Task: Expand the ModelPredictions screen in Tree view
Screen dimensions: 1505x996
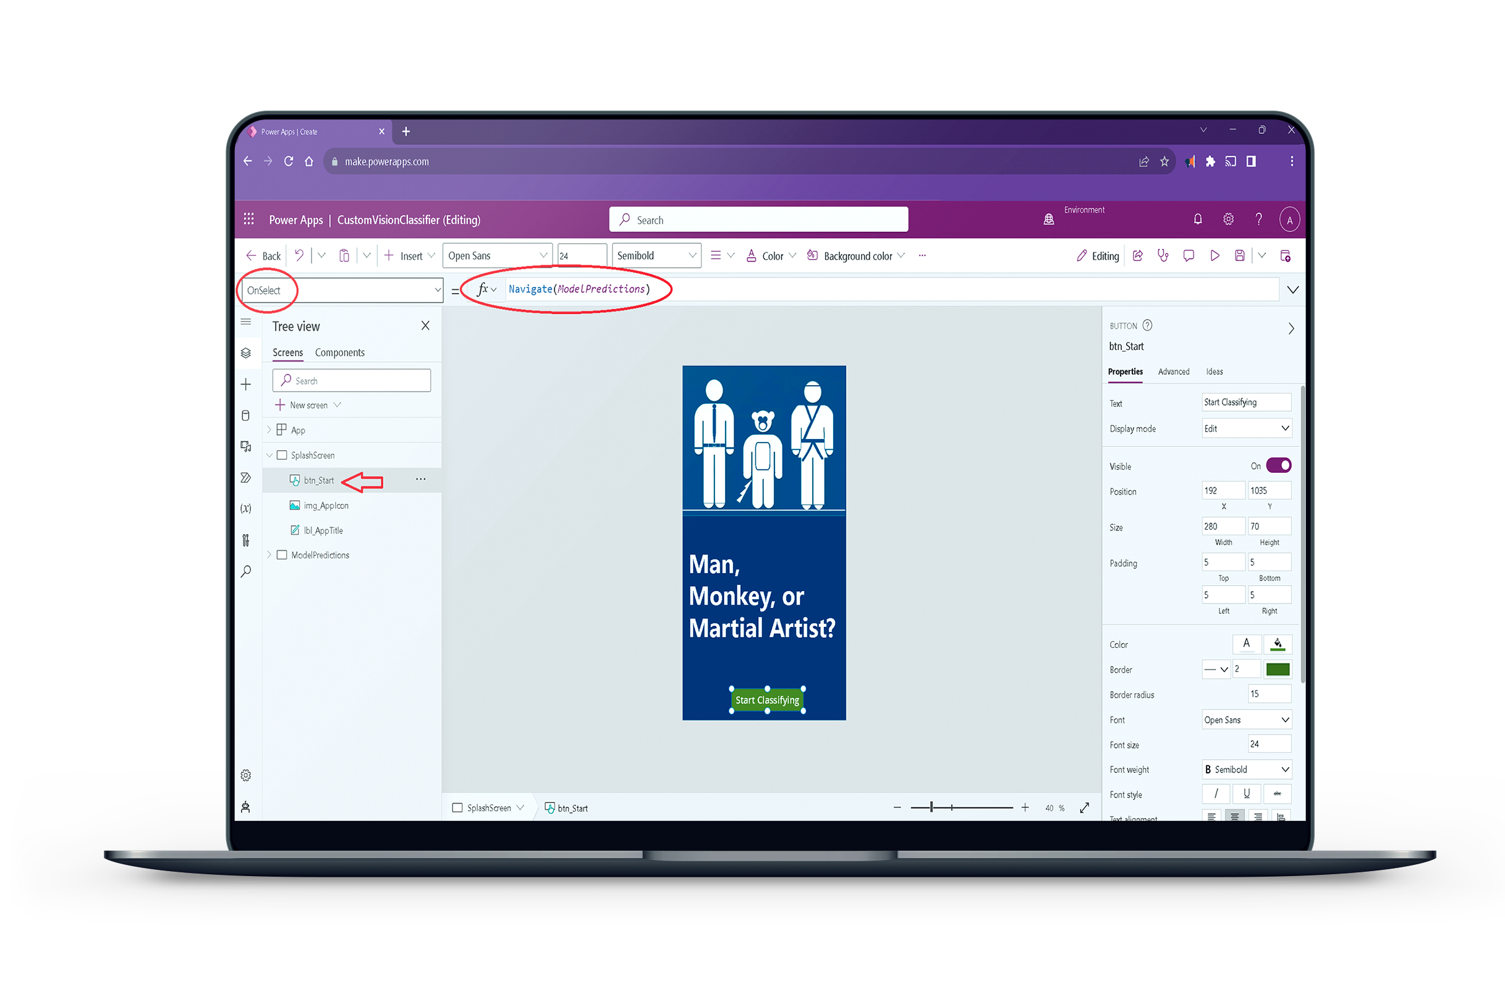Action: [x=270, y=555]
